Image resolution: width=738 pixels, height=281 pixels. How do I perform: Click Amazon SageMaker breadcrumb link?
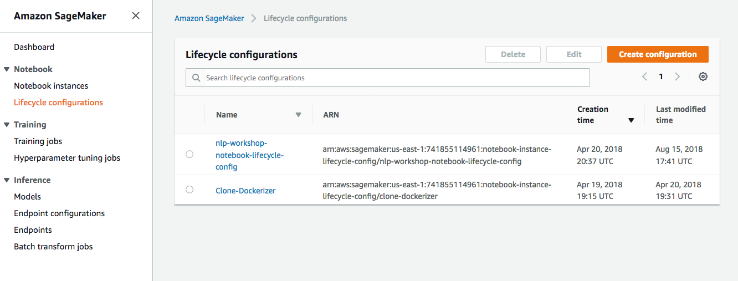point(209,18)
